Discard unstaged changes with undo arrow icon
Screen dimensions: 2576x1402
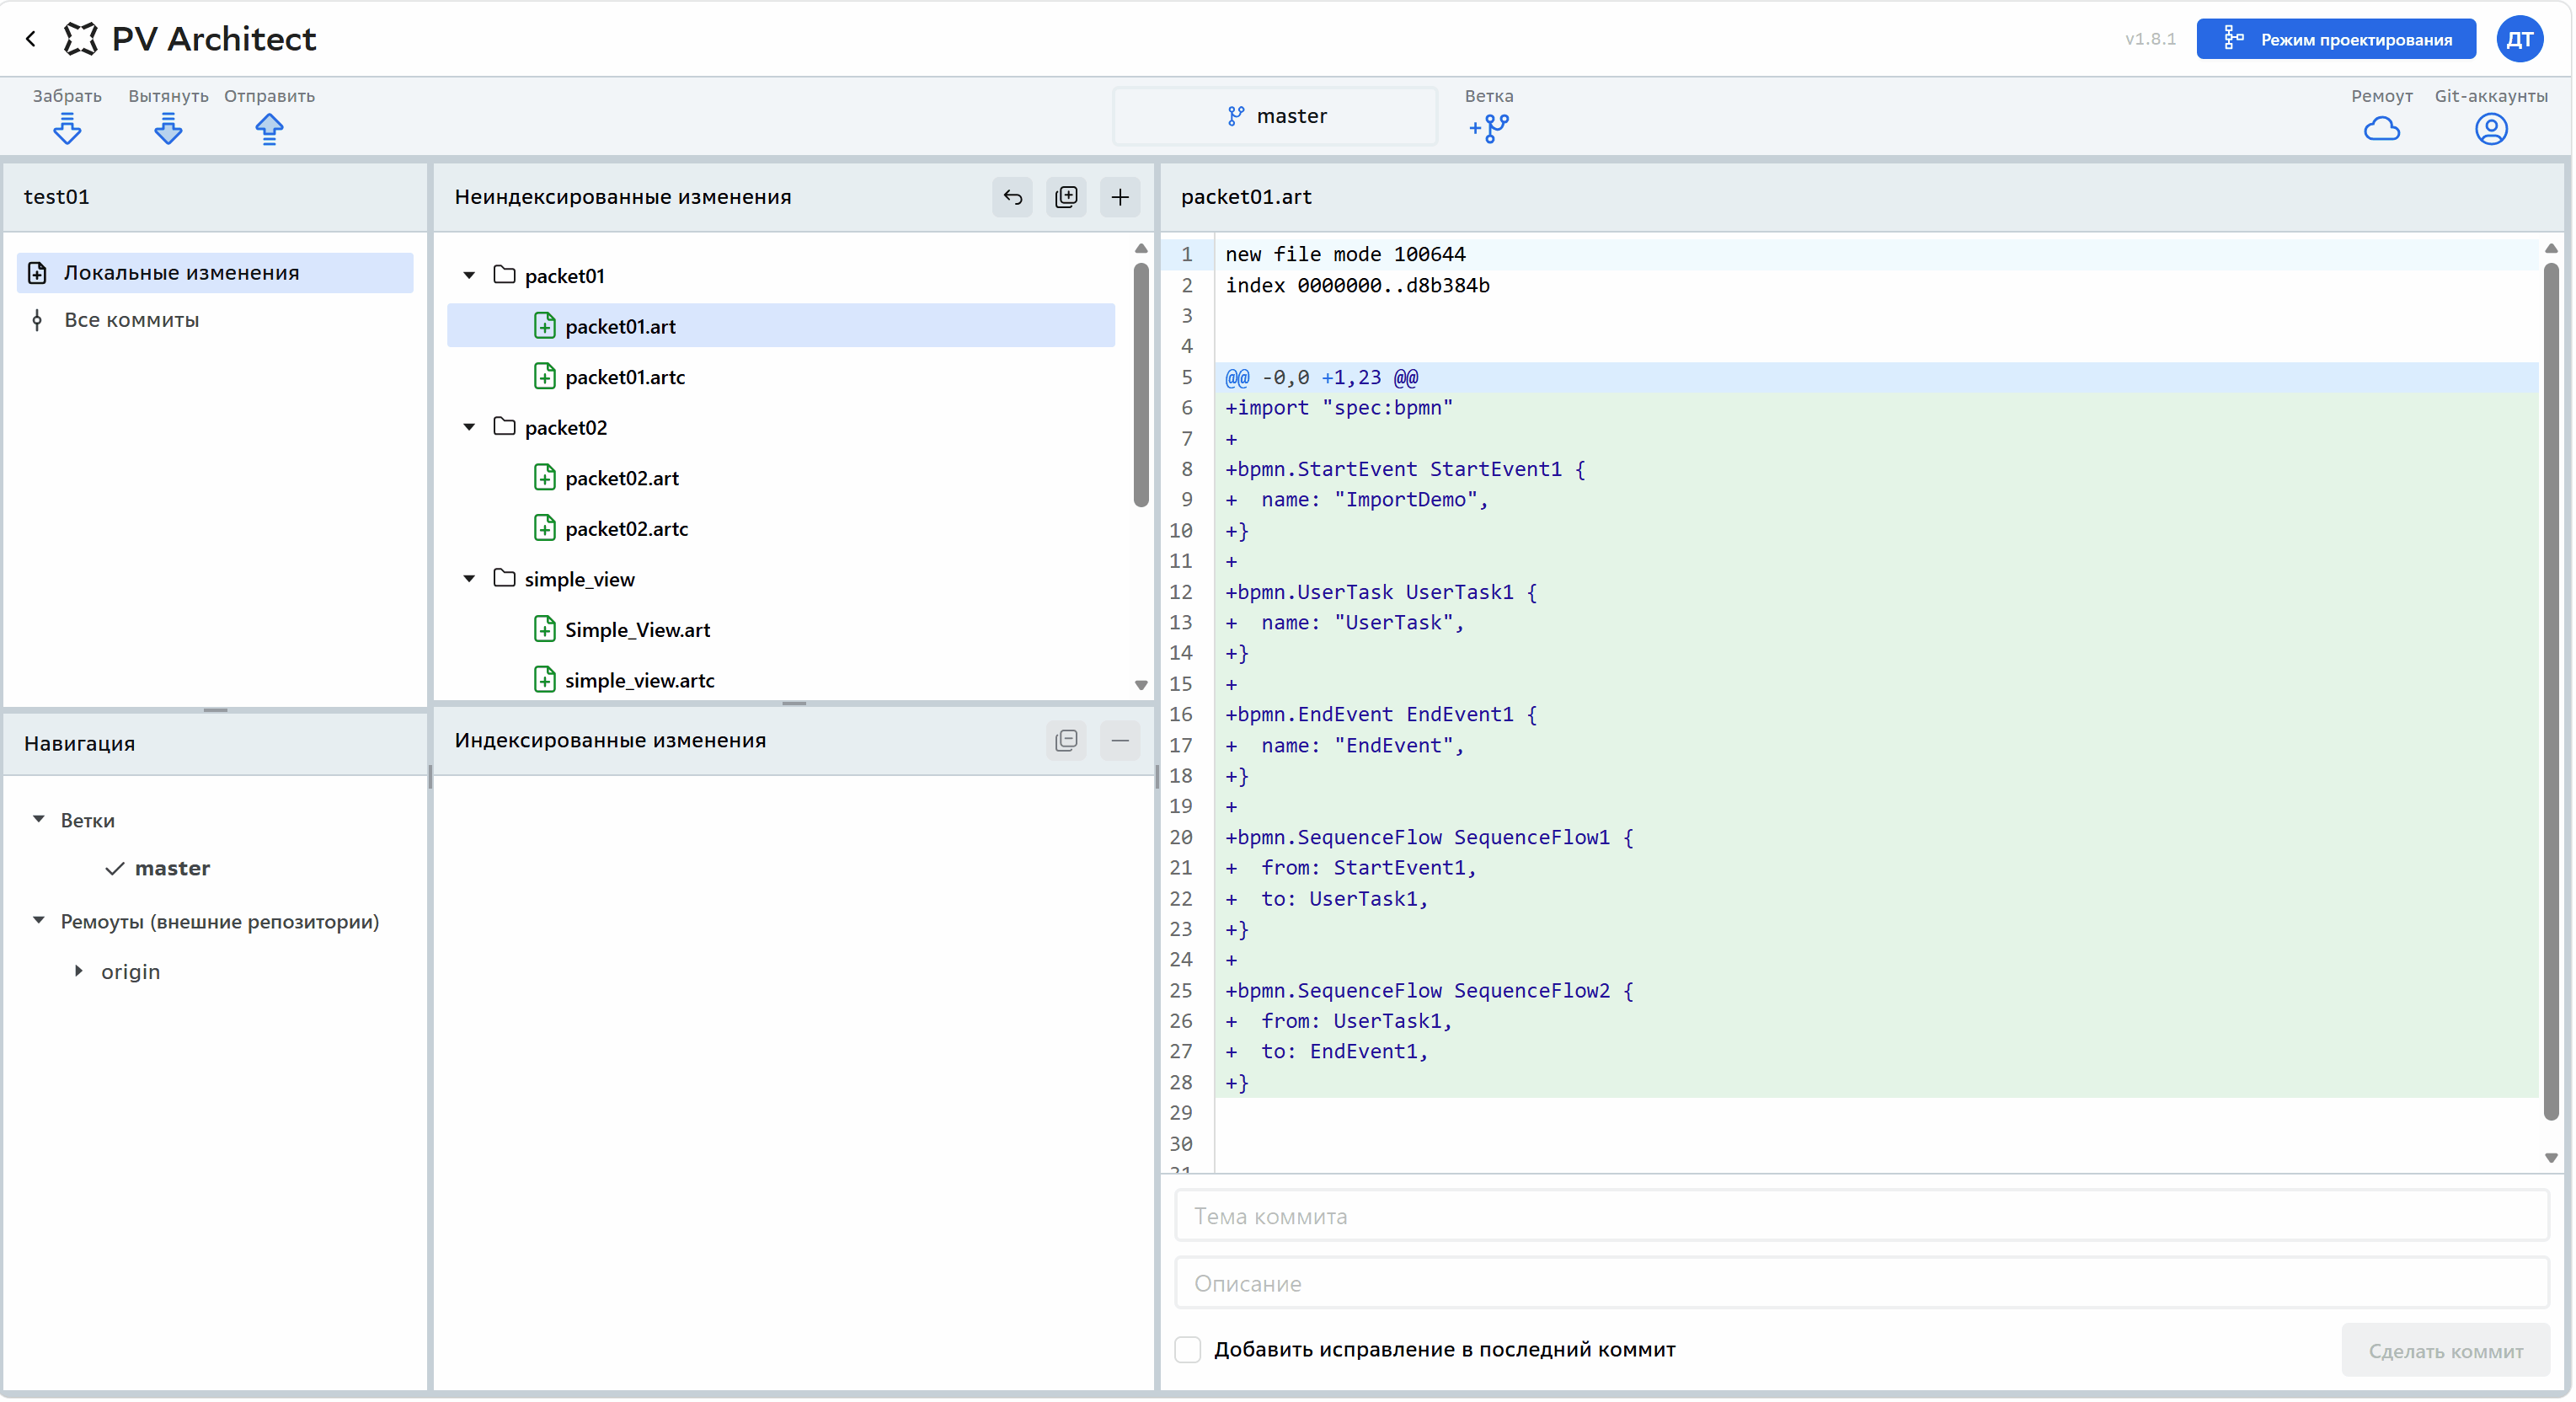coord(1012,197)
